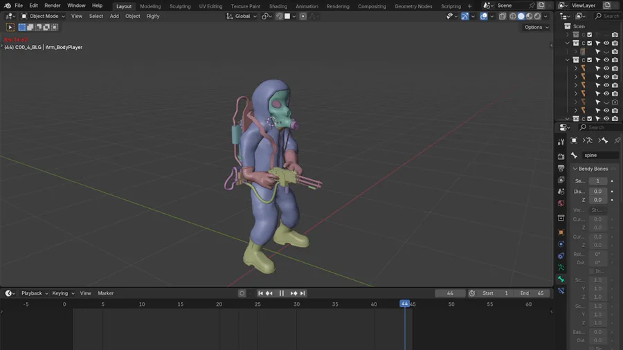Open the Options dropdown in the viewport
Viewport: 623px width, 350px height.
[536, 28]
